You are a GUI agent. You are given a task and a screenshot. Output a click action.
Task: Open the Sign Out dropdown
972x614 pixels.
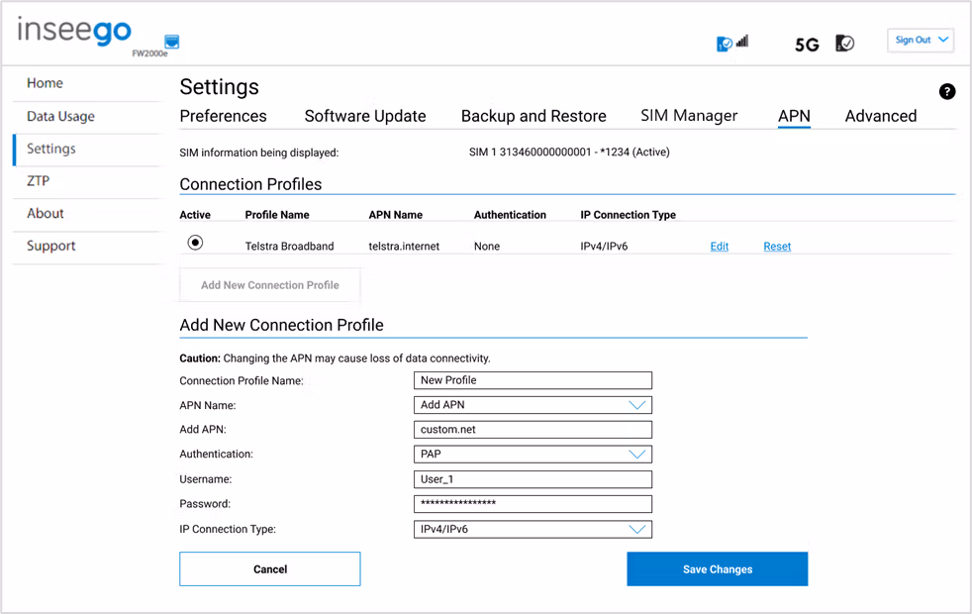(x=921, y=41)
